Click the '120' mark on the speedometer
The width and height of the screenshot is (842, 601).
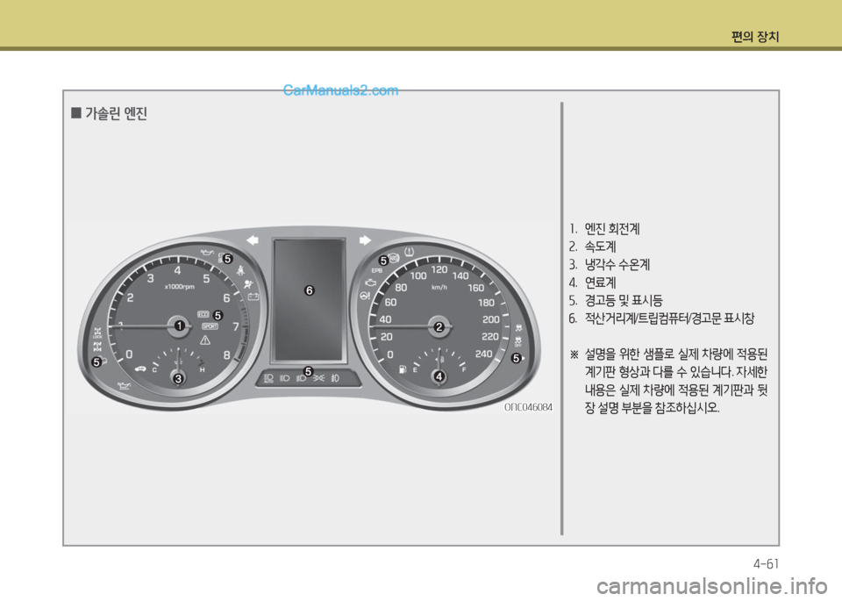click(439, 269)
